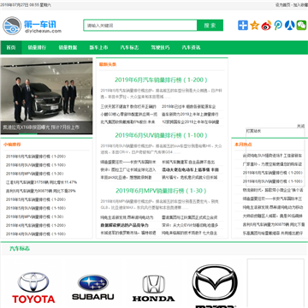Click the 本月热点 section heading
Viewport: 308px width, 308px height.
pos(243,145)
